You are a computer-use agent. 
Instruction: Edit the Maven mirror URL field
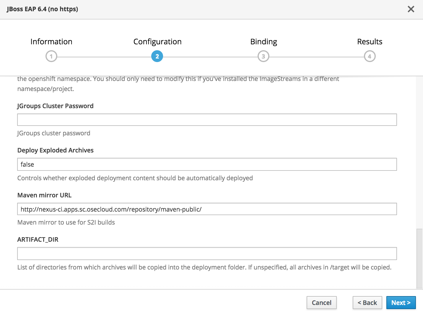pos(207,209)
